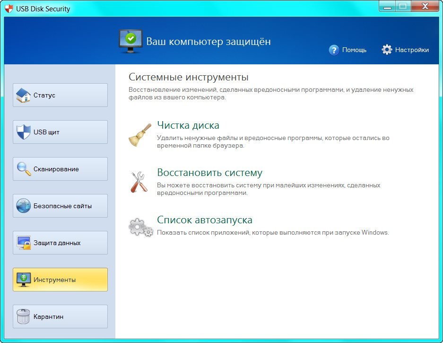Click the shield icon beside USB щит
443x343 pixels.
tap(23, 132)
